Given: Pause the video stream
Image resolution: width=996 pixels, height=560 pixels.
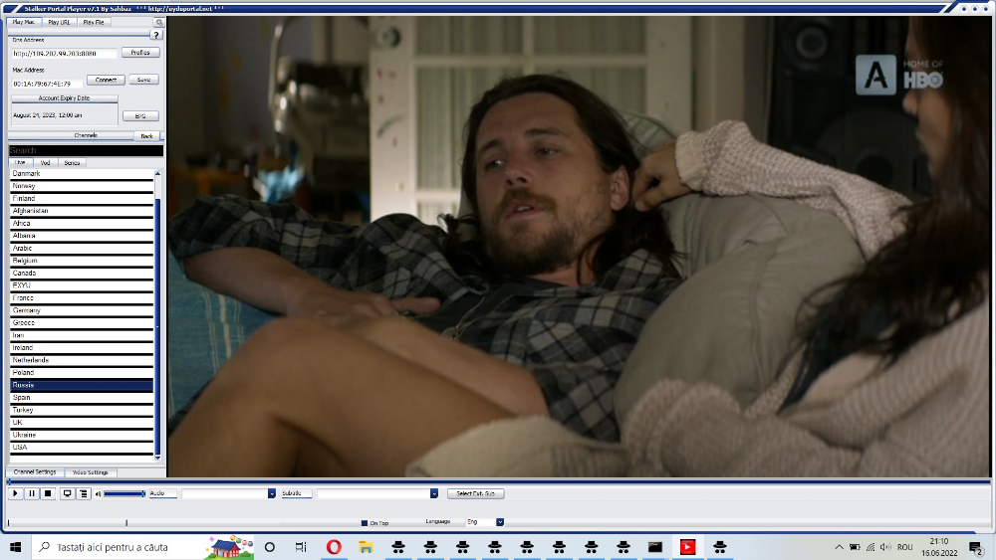Looking at the screenshot, I should 31,493.
